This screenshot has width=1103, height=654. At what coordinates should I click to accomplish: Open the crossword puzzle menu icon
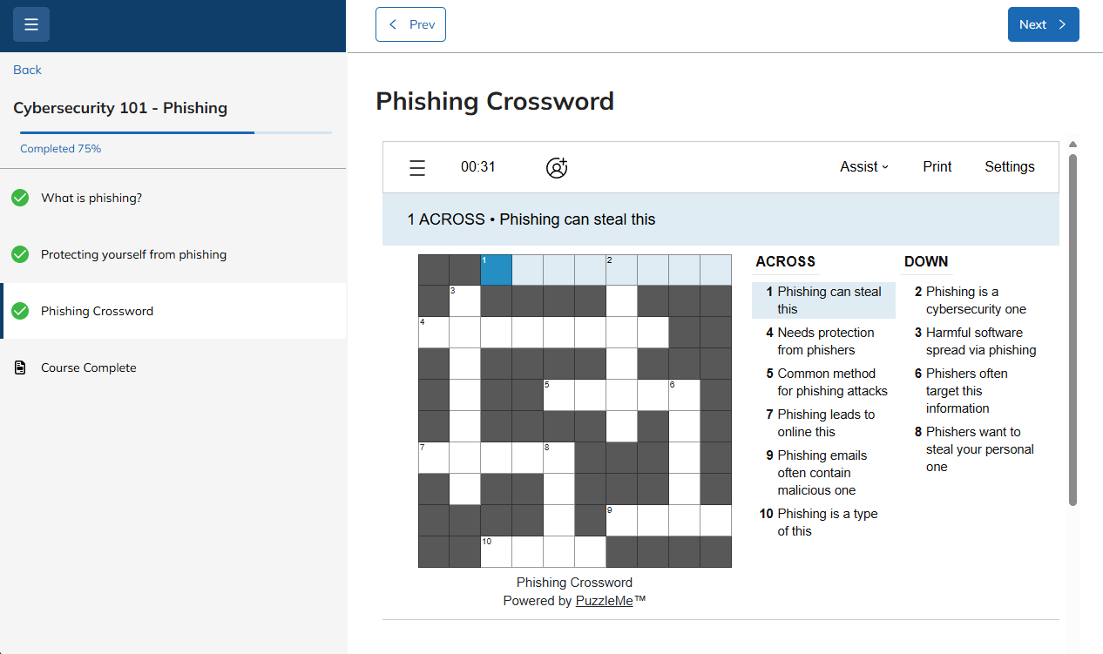(417, 168)
